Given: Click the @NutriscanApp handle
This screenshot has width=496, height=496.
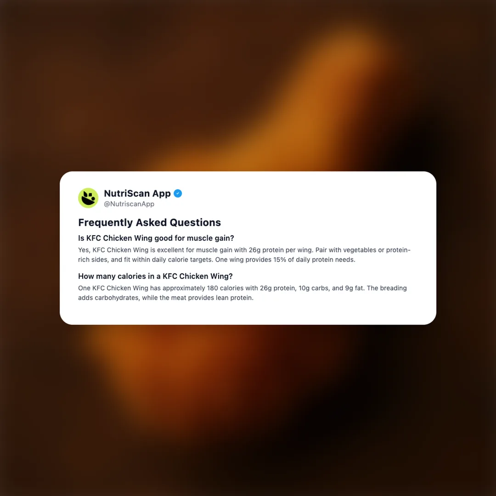Looking at the screenshot, I should point(129,204).
